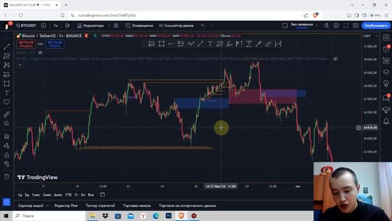Open the Редактор Pine tab
Screen dimensions: 392x221
(66, 206)
